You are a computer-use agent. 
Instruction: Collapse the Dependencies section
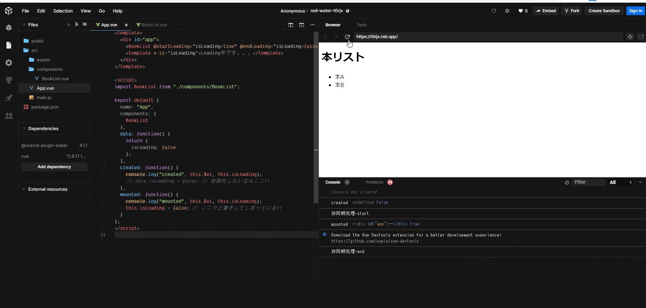24,128
